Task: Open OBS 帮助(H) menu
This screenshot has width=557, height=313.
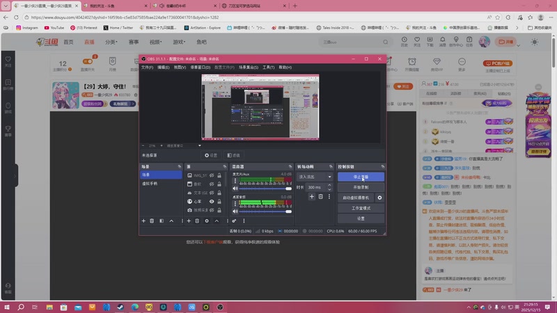Action: [285, 67]
